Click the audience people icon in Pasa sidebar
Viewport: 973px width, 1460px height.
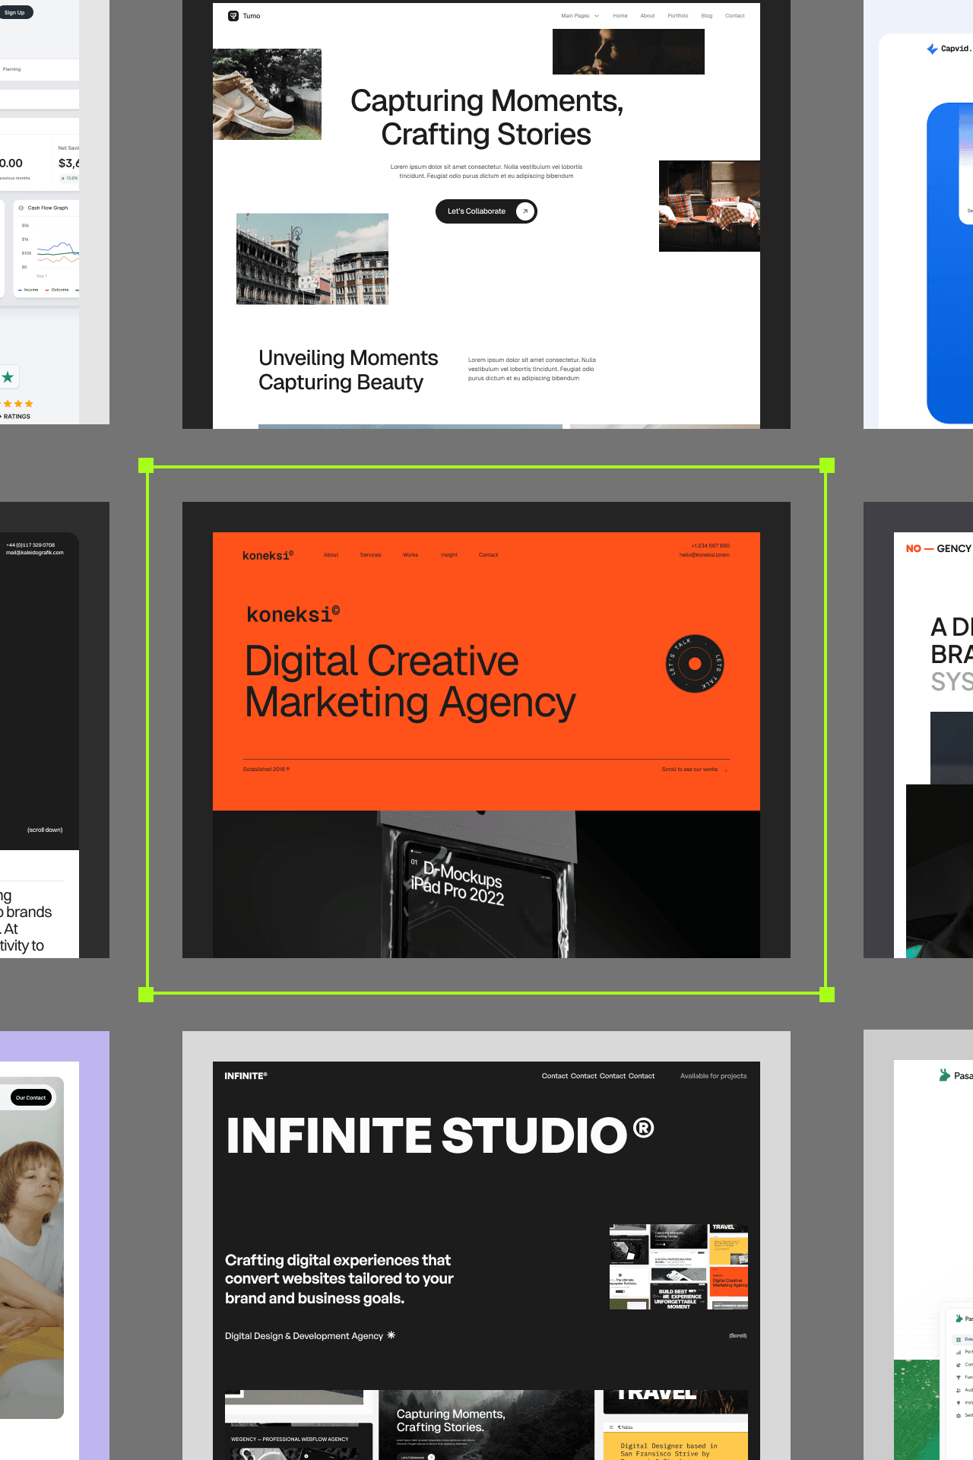(x=959, y=1390)
